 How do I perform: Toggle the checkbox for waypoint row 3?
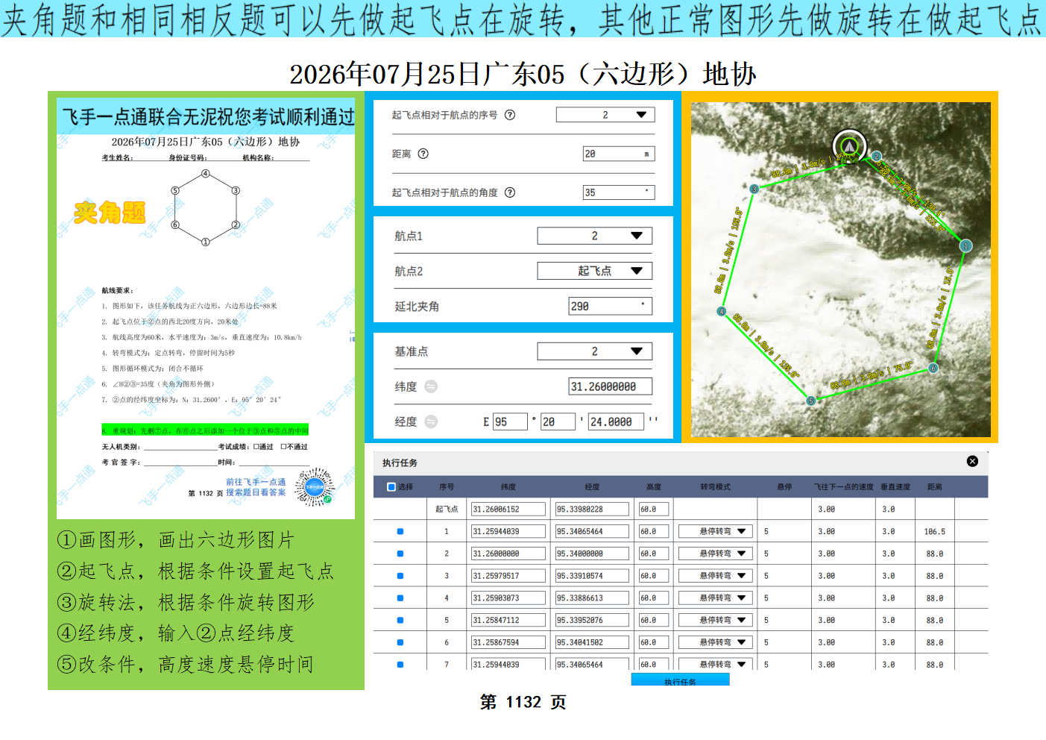pyautogui.click(x=400, y=576)
